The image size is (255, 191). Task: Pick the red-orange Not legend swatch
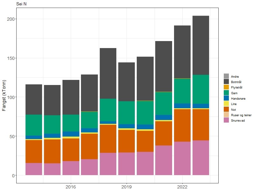pos(226,109)
